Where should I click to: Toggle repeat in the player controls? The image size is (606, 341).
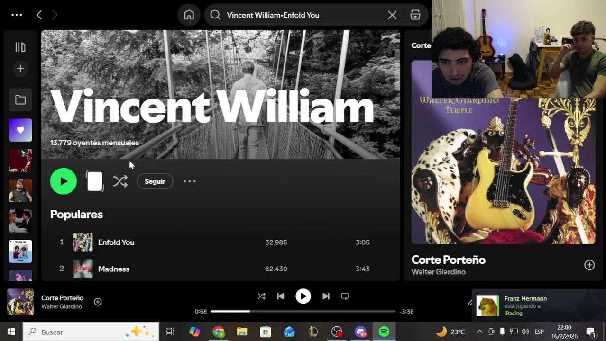[345, 296]
